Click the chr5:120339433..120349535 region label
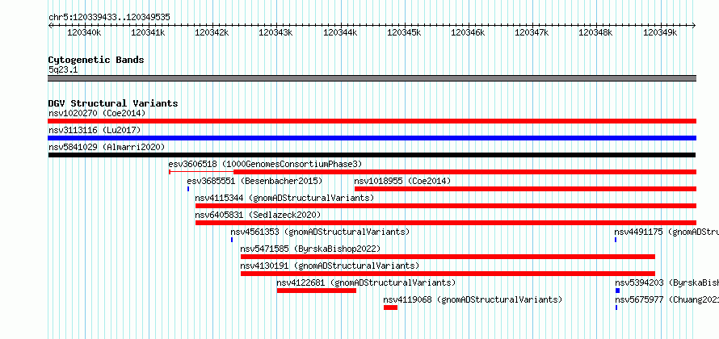719x339 pixels. pos(109,17)
